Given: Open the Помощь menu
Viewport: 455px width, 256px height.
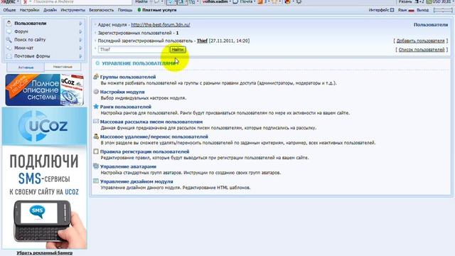Looking at the screenshot, I should click(125, 10).
